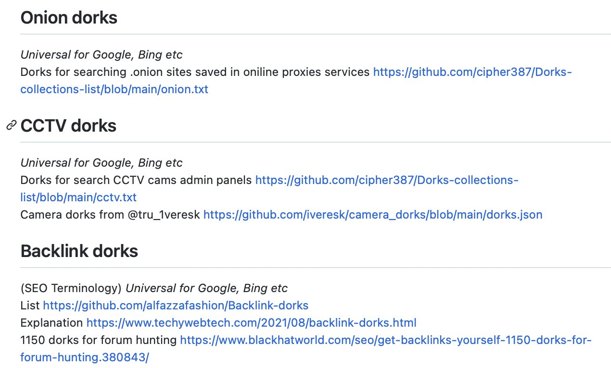The image size is (611, 368).
Task: Click the italic Universal text under CCTV dorks
Action: point(101,163)
